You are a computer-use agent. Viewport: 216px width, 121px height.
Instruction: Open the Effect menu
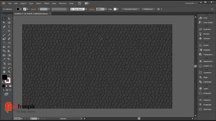pos(47,3)
